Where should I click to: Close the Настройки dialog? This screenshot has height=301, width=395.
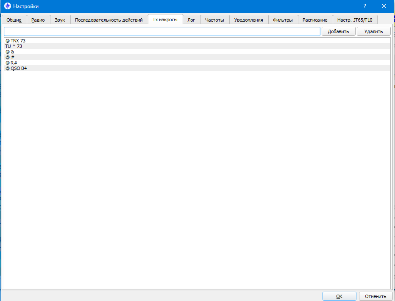[384, 6]
